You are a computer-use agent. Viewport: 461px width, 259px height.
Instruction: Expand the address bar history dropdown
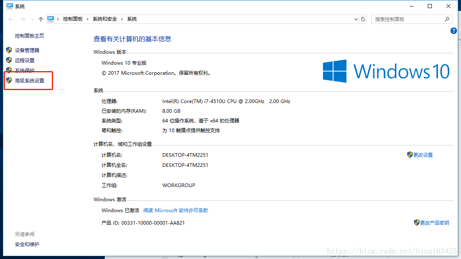[356, 19]
